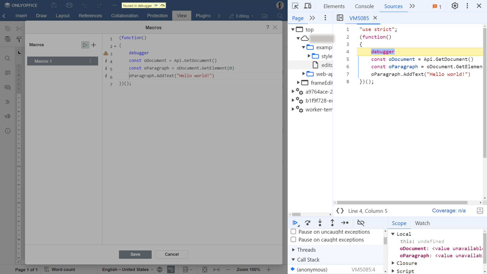The width and height of the screenshot is (487, 274).
Task: Select the (anonymous) call stack frame
Action: (336, 269)
